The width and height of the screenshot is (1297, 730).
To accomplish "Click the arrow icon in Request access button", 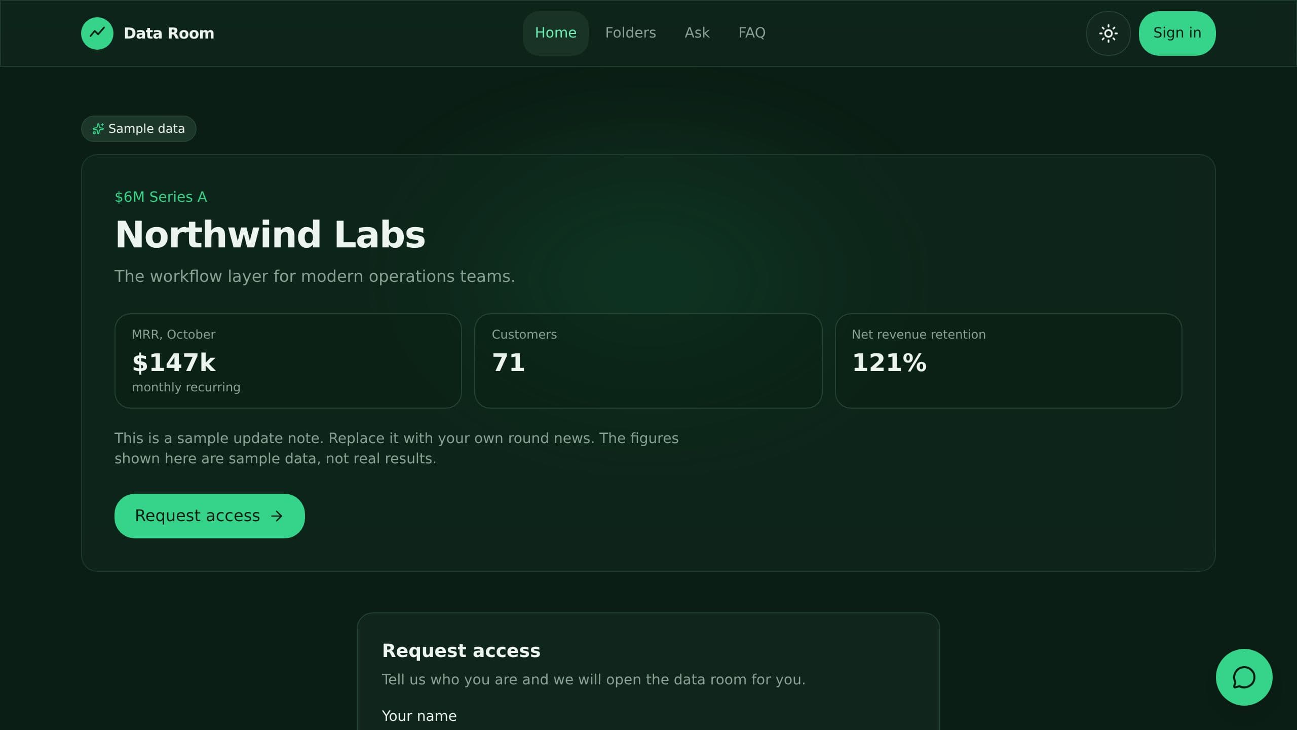I will [277, 516].
